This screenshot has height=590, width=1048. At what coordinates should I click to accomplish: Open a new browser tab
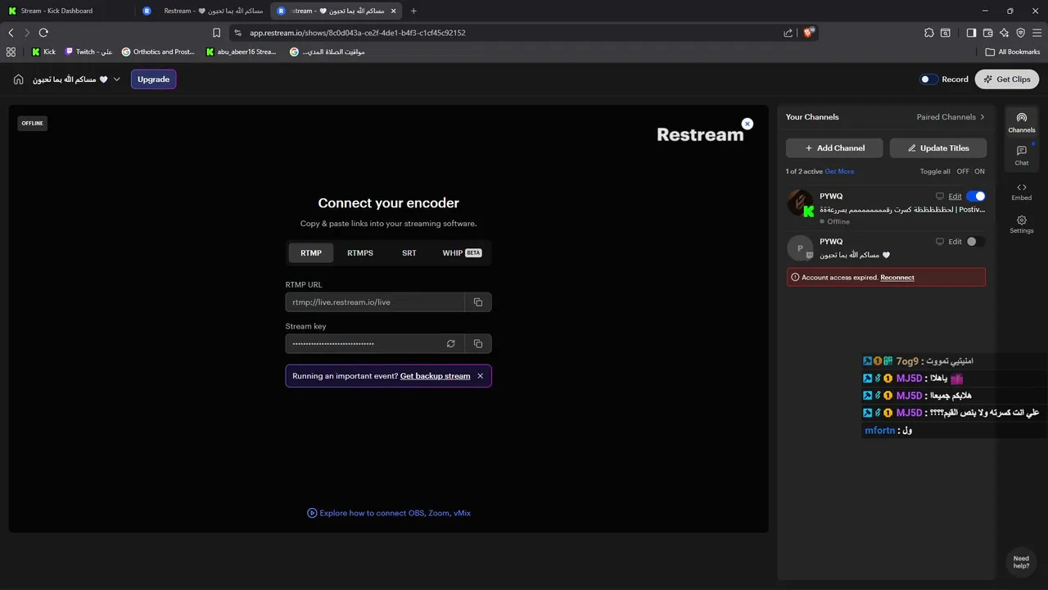coord(413,11)
